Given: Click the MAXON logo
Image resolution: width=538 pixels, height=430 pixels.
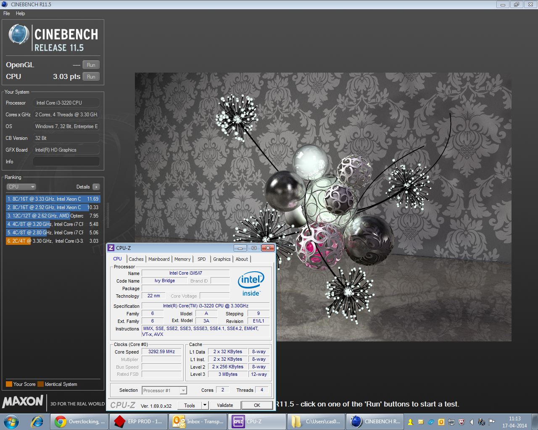Looking at the screenshot, I should tap(23, 402).
